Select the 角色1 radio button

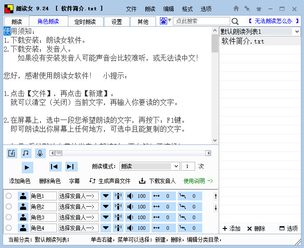(x=8, y=196)
